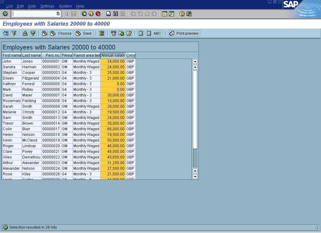Click the first name Trevor cell
This screenshot has height=233, width=321.
(12, 123)
